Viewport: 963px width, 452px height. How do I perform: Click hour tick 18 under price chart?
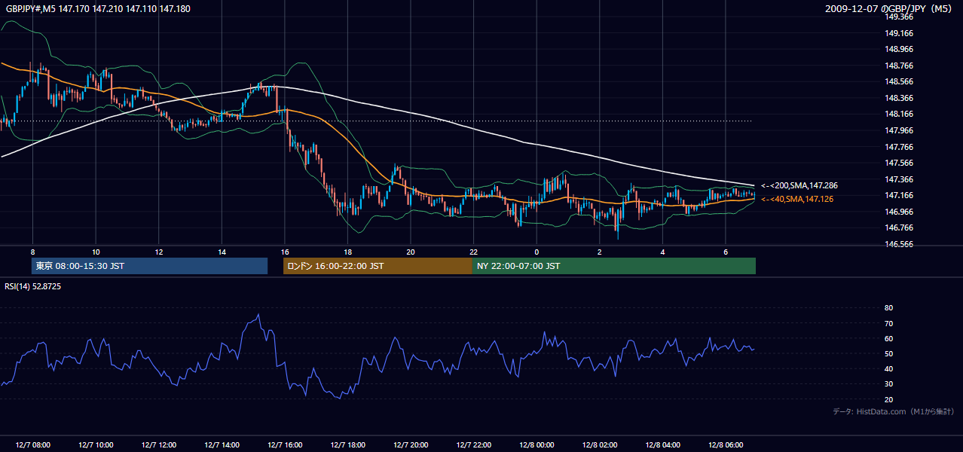click(x=347, y=252)
